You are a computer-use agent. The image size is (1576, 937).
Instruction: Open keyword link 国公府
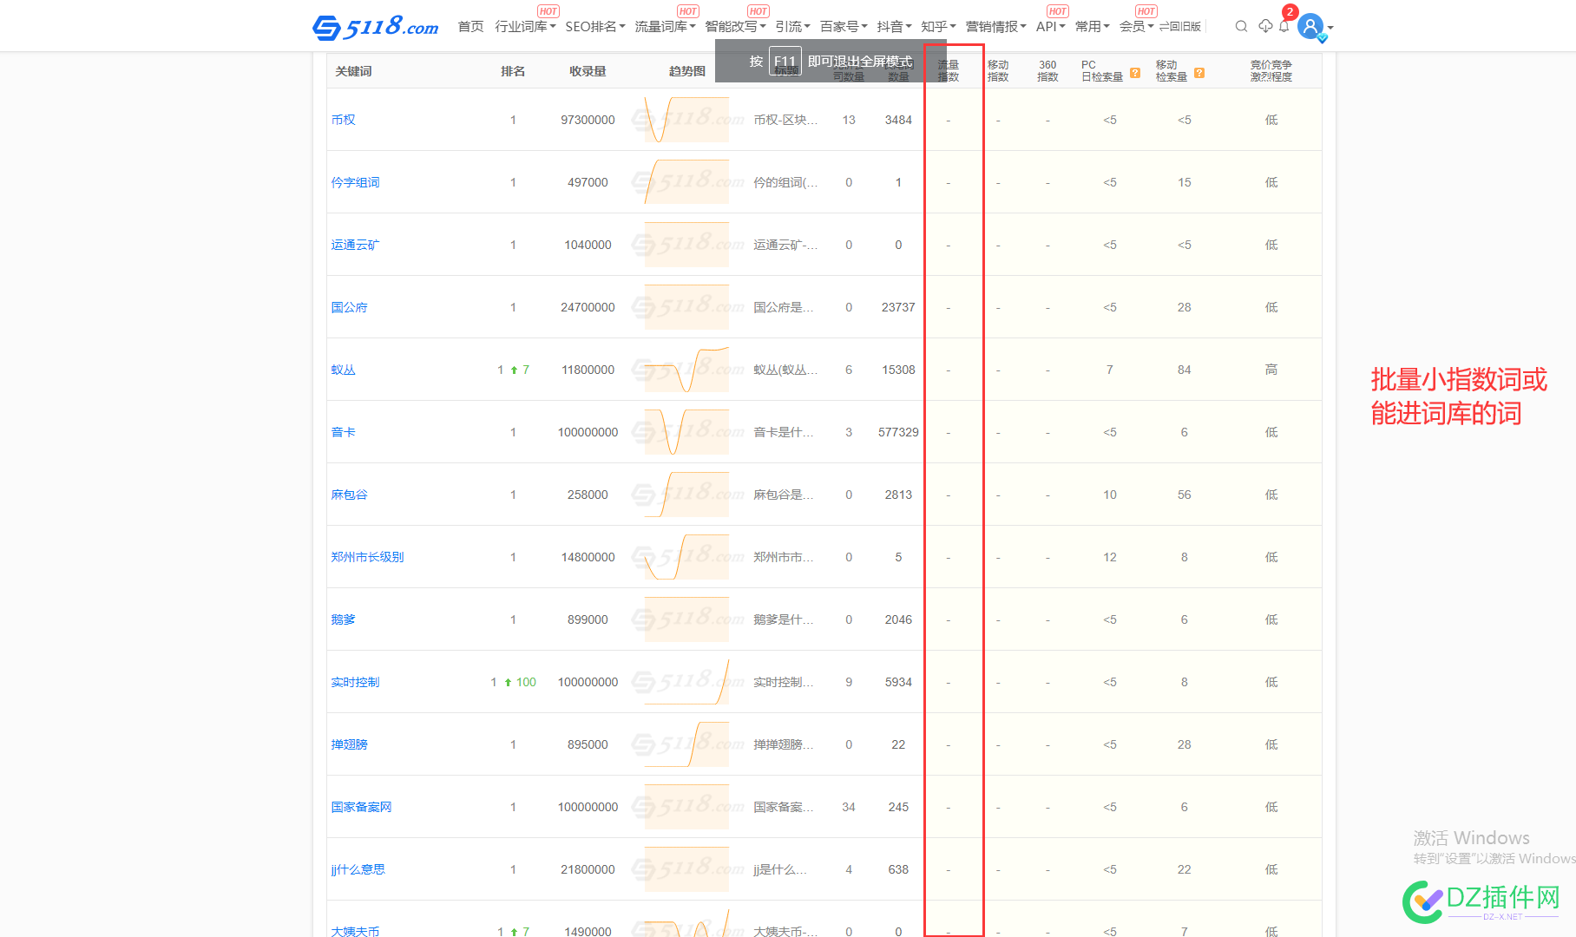click(x=349, y=307)
